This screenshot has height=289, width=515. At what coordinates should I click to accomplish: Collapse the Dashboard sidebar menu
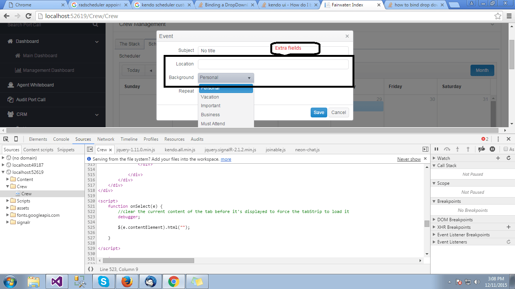point(97,41)
